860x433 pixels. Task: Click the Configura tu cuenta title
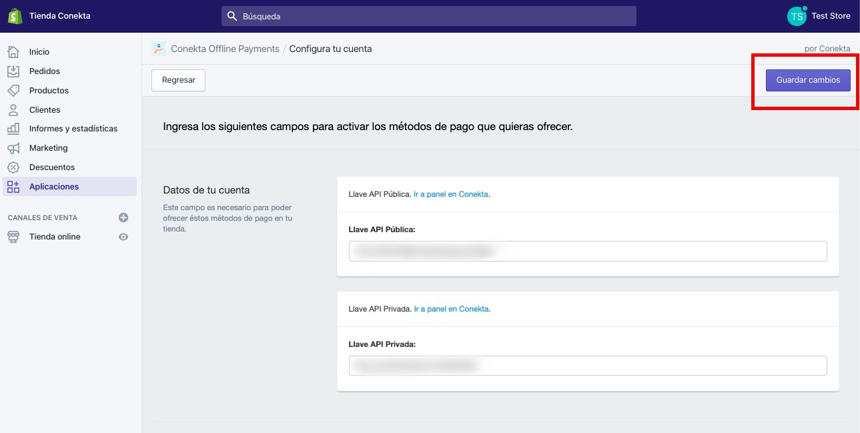330,49
